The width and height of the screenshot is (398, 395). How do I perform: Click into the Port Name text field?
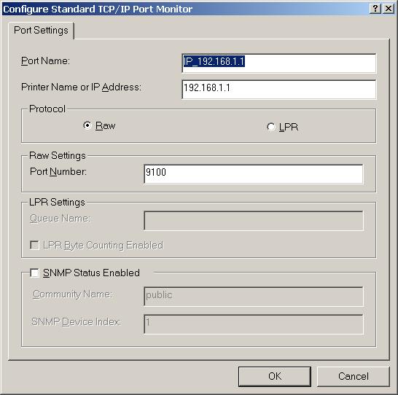point(278,63)
